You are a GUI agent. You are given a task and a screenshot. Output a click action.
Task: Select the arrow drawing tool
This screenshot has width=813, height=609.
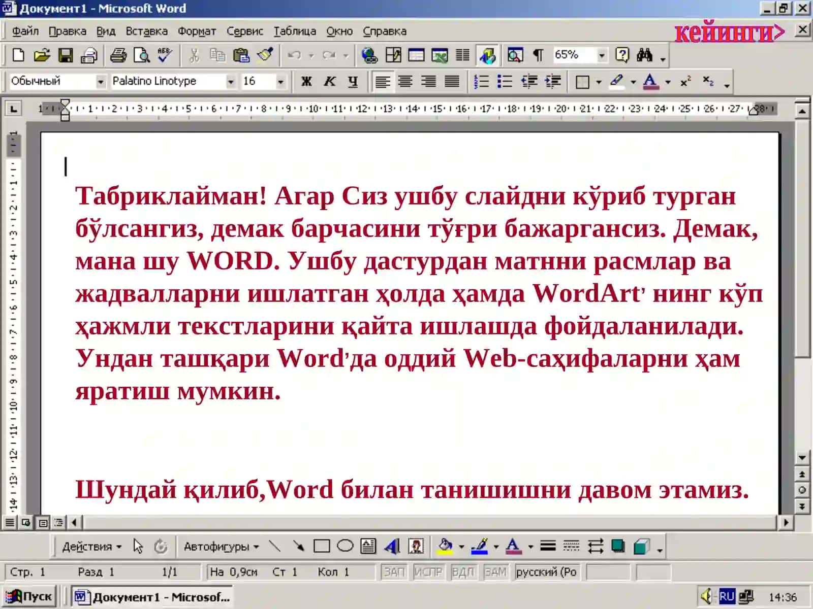[x=298, y=546]
